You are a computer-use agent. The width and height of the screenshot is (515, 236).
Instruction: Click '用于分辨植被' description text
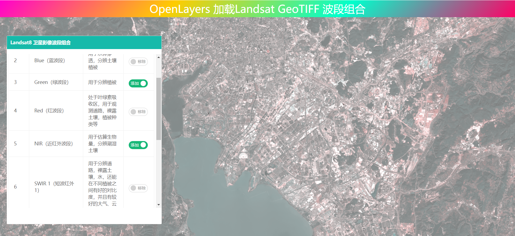pos(102,82)
